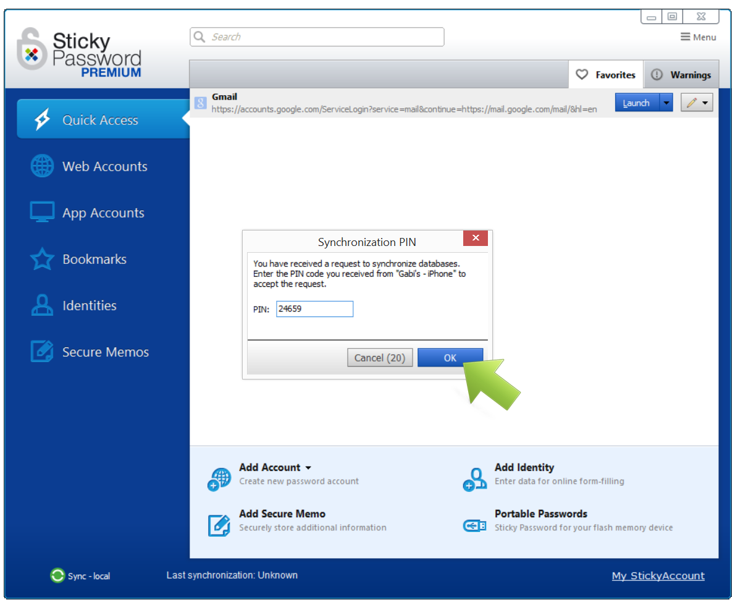Image resolution: width=743 pixels, height=610 pixels.
Task: Click the Bookmarks star icon
Action: coord(42,259)
